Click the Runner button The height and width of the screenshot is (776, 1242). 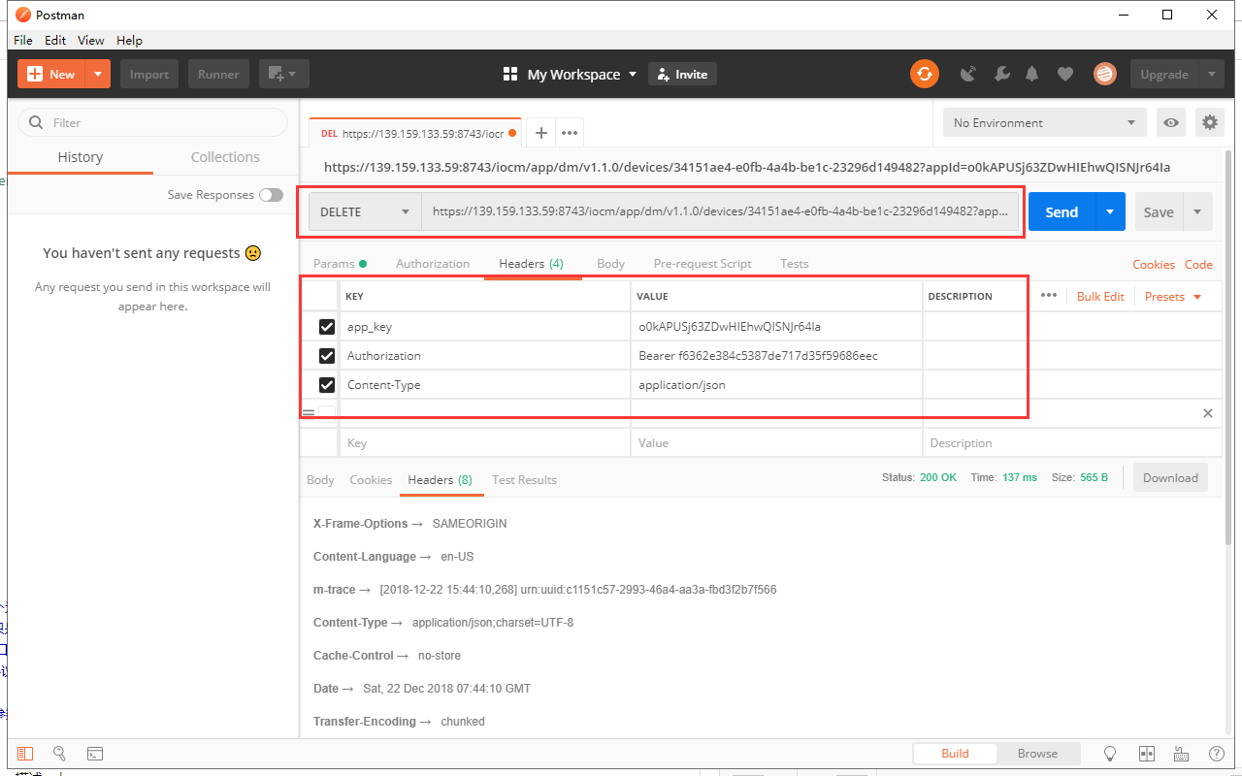tap(219, 74)
